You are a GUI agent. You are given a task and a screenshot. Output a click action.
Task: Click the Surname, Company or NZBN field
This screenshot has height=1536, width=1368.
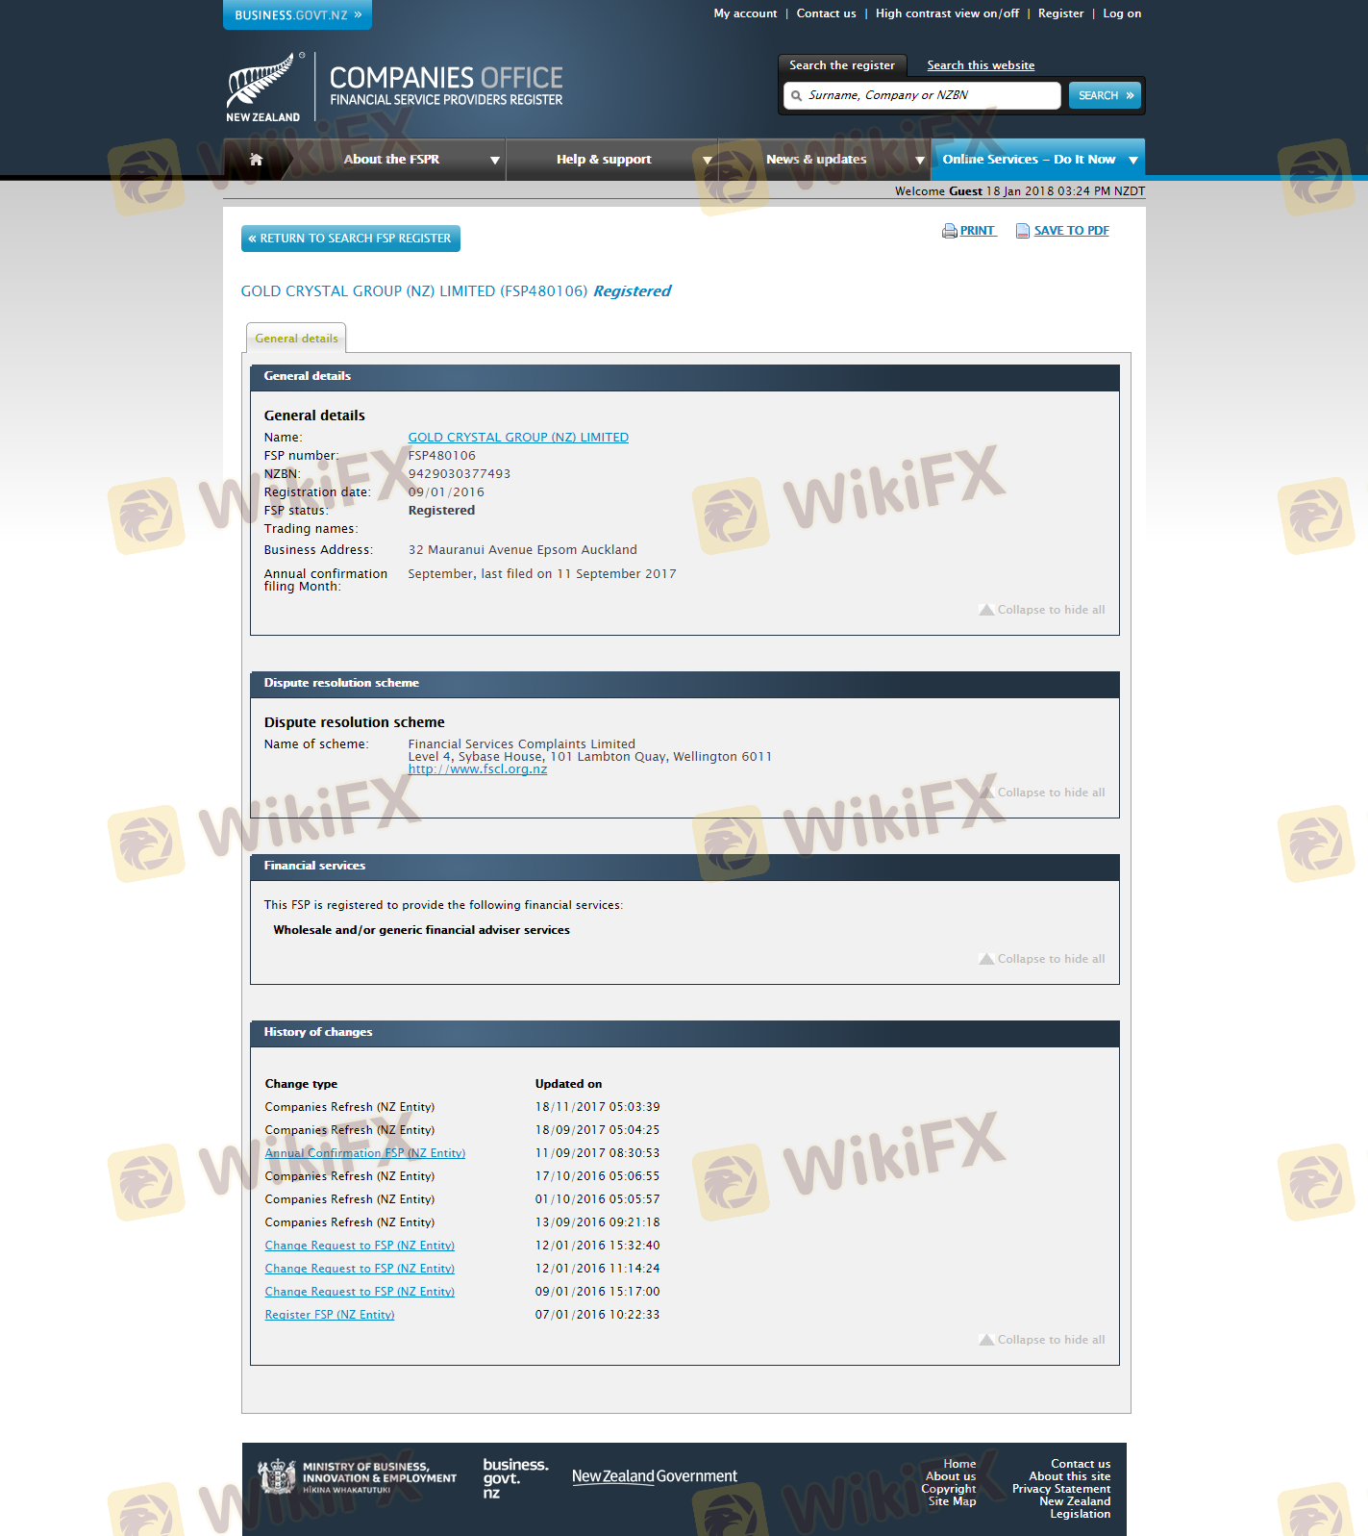[928, 95]
